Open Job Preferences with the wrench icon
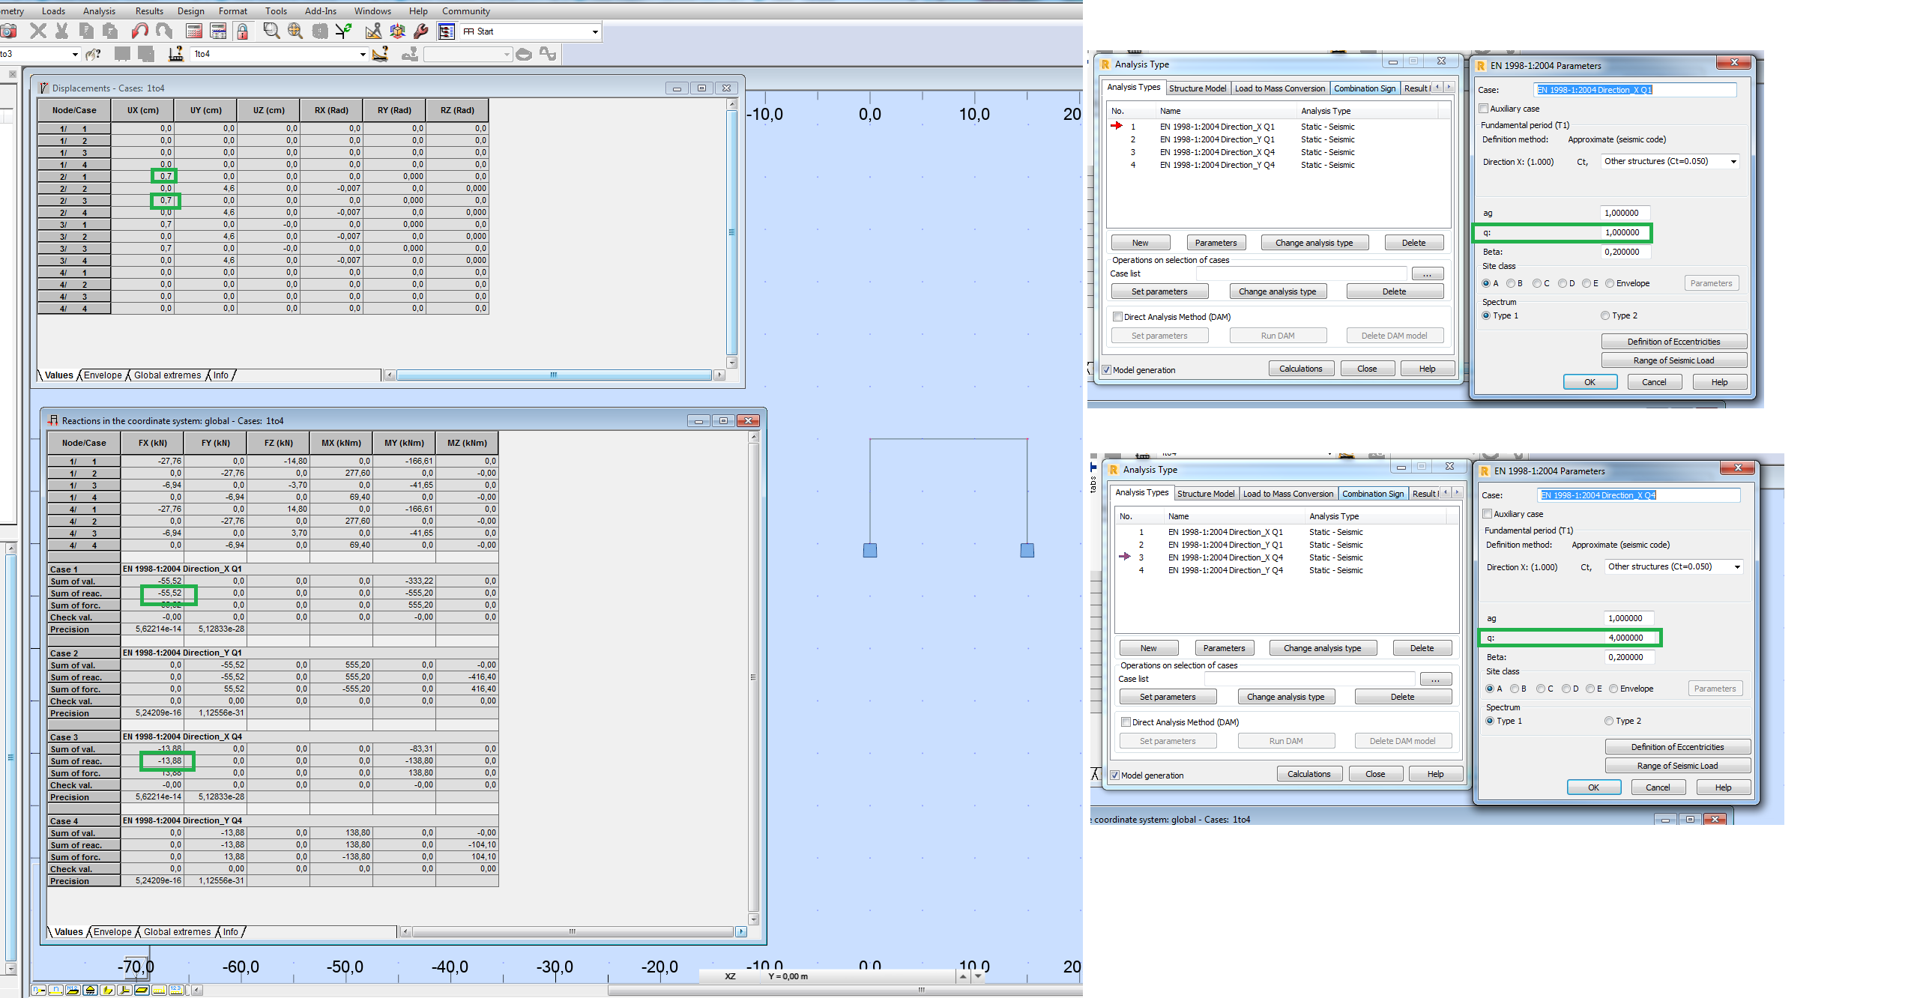This screenshot has height=998, width=1911. tap(420, 31)
